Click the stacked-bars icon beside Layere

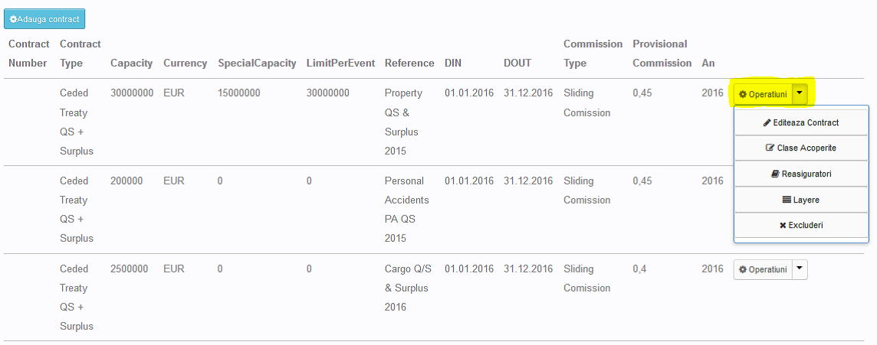click(787, 200)
